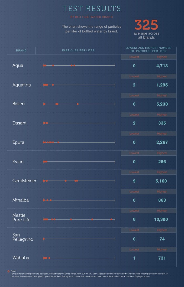Viewport: 184px width, 287px height.
Task: Select the Nestle Pure Life brand label
Action: point(21,217)
